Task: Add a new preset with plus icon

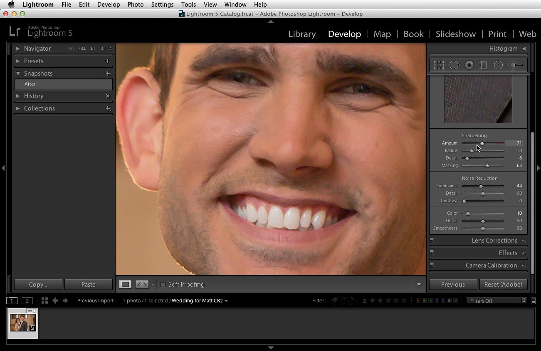Action: (108, 61)
